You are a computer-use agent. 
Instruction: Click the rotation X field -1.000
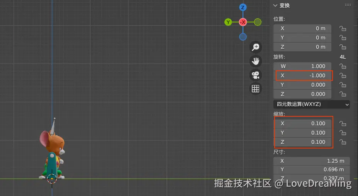click(302, 76)
